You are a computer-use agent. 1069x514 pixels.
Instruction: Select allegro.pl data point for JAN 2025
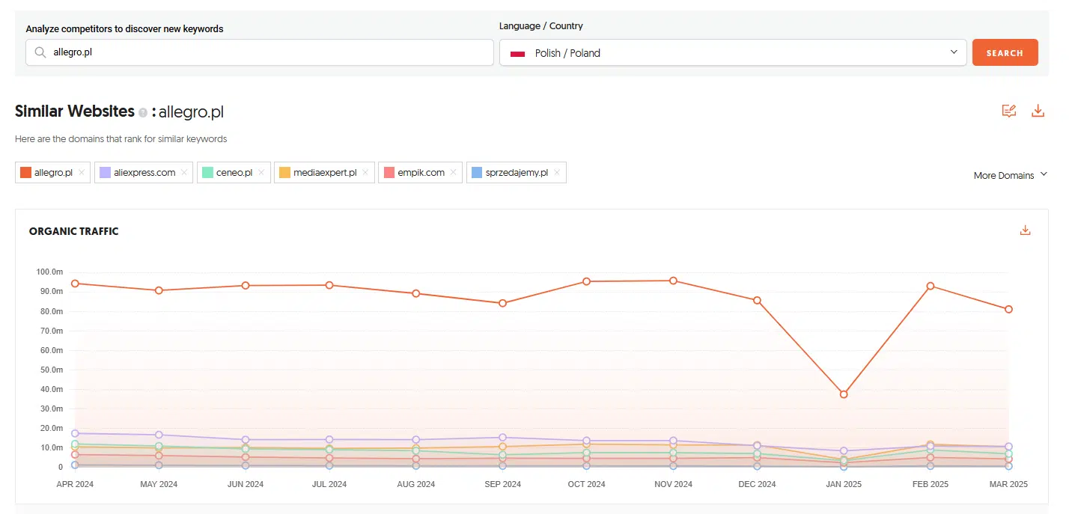[x=844, y=394]
